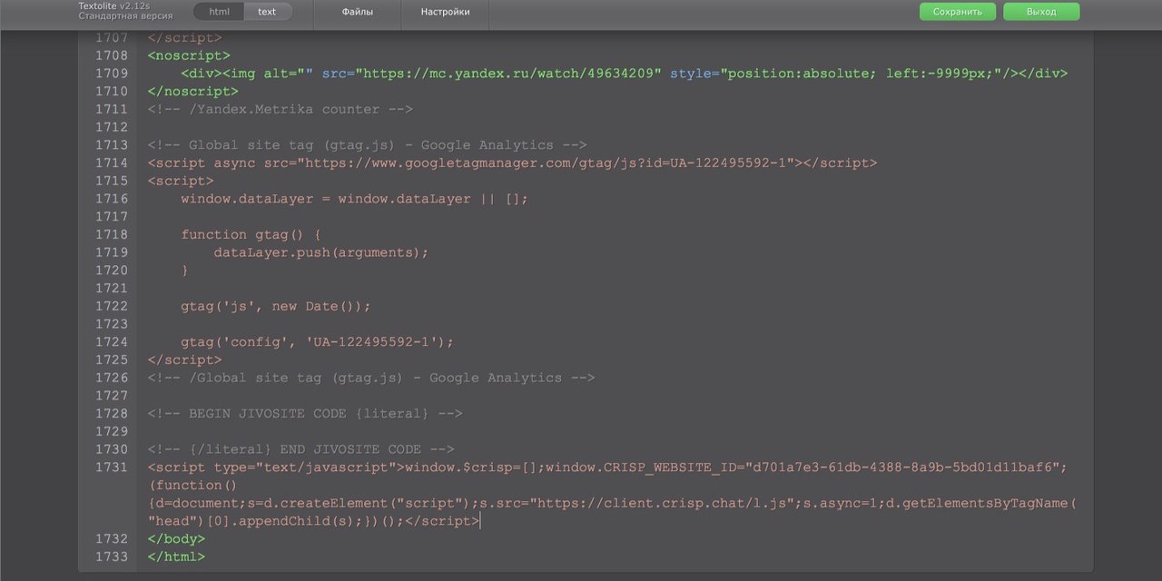Click the closing </body> tag
The image size is (1162, 581).
pyautogui.click(x=176, y=538)
